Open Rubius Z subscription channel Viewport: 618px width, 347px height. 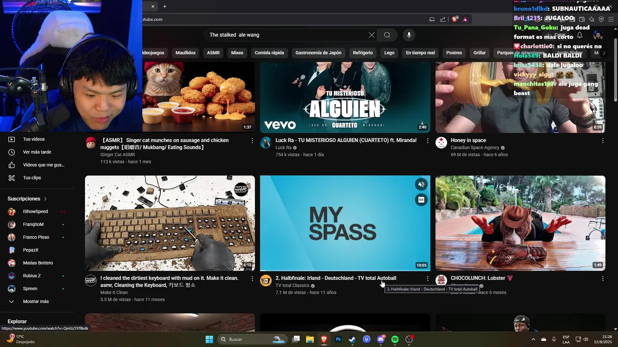click(x=37, y=276)
